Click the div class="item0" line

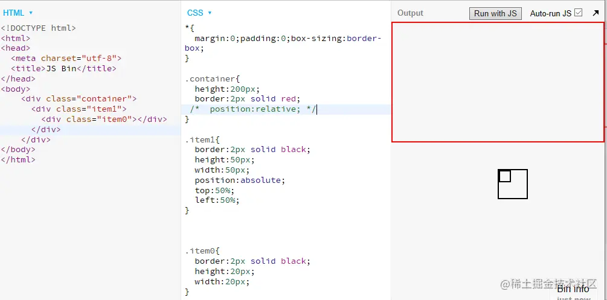[x=104, y=120]
